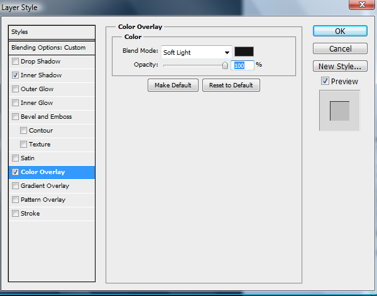Enable the Bevel and Emboss checkbox

pos(15,117)
